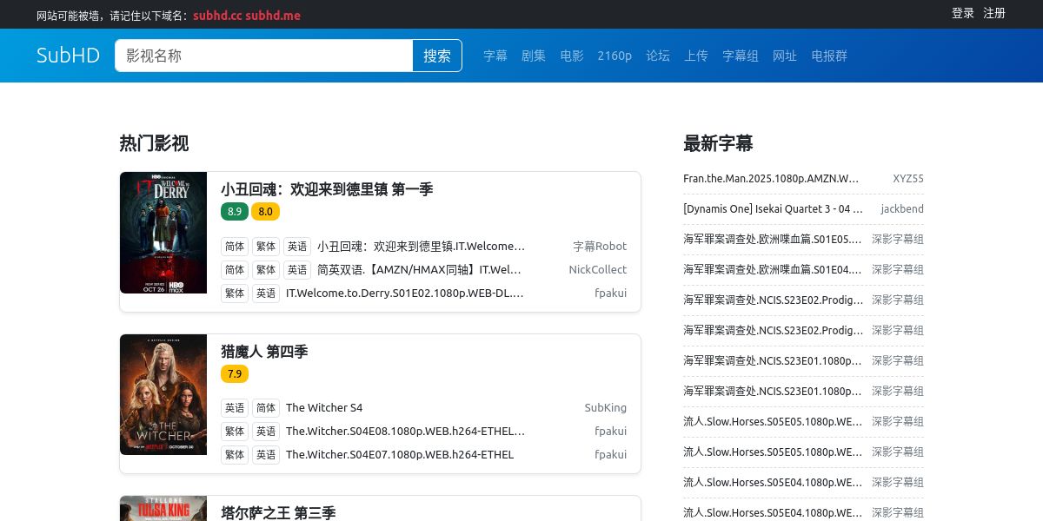Open the 字幕组 nav item
Viewport: 1043px width, 521px height.
pyautogui.click(x=741, y=56)
